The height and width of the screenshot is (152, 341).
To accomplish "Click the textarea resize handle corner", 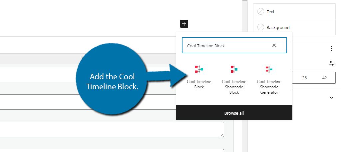I will coord(222,135).
